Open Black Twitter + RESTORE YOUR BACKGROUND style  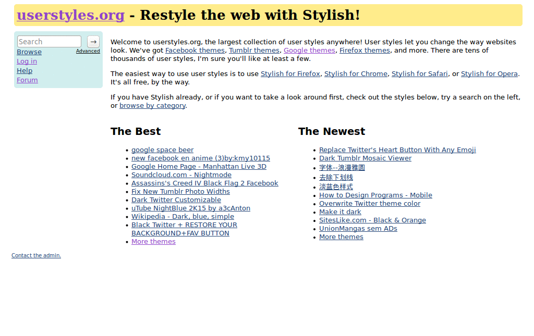tap(184, 229)
